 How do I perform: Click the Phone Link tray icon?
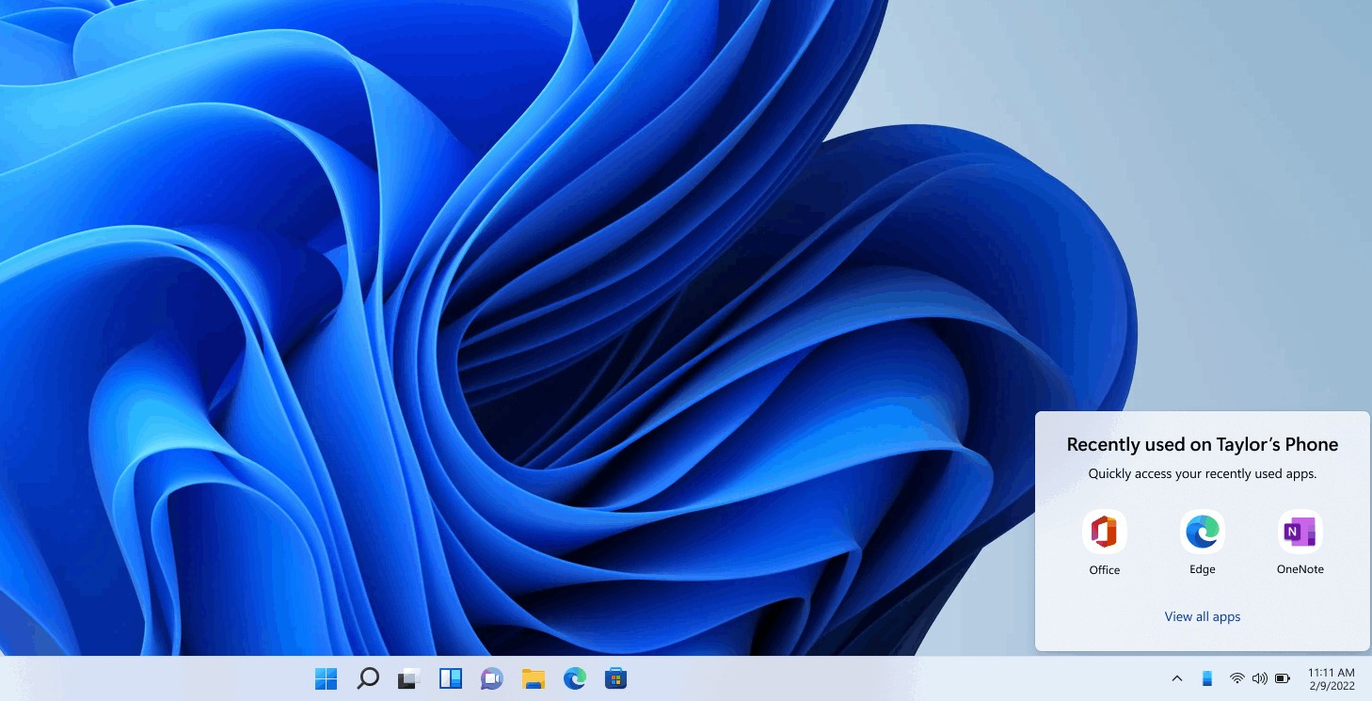pos(1207,678)
